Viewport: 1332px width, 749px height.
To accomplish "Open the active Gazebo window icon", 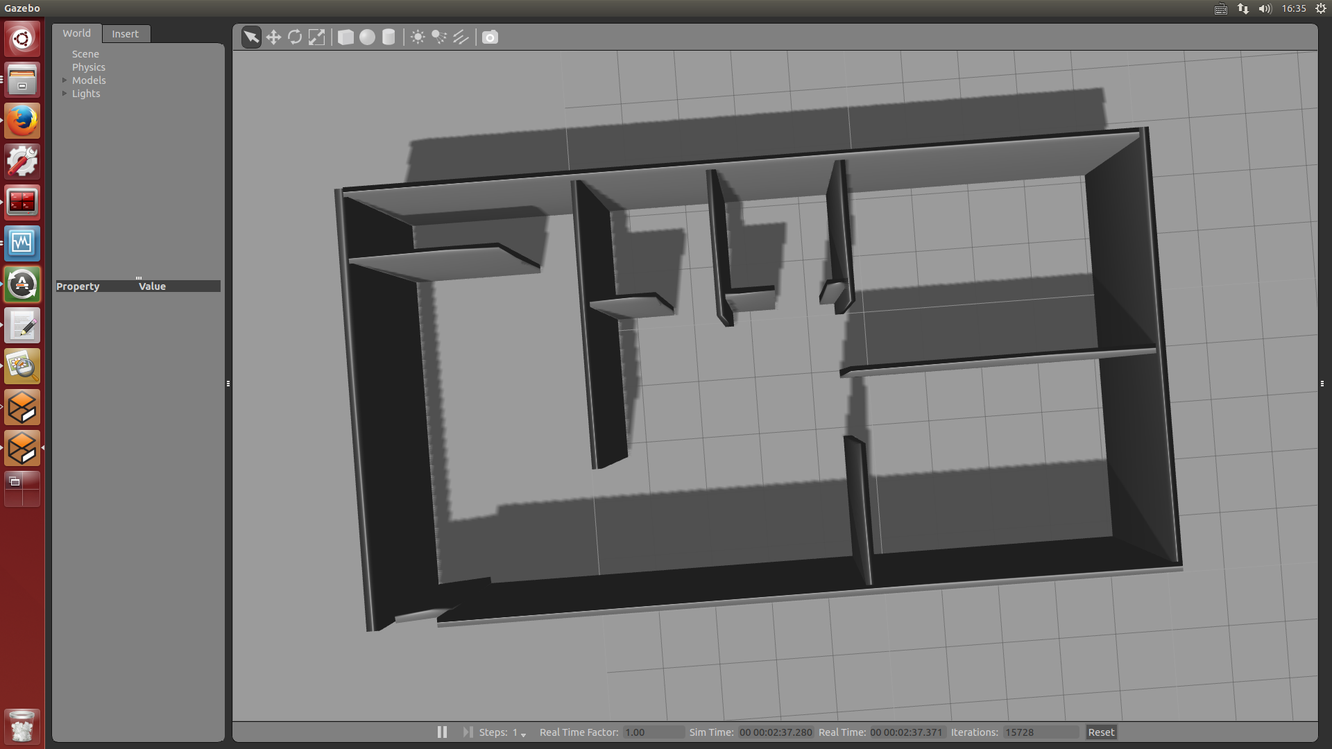I will coord(22,448).
